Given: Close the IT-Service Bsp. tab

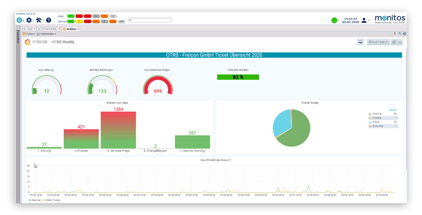Looking at the screenshot, I should (59, 29).
